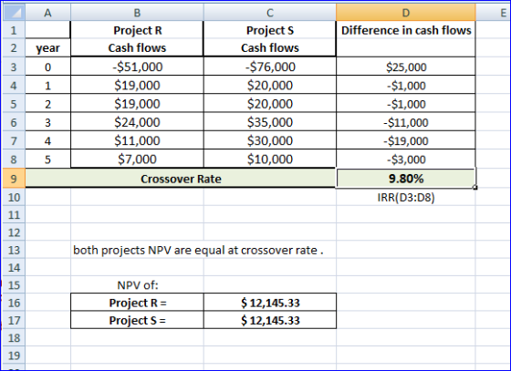The image size is (511, 371).
Task: Select column B header
Action: click(137, 13)
